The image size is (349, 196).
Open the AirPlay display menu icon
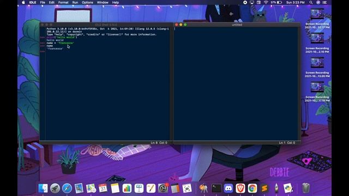252,2
